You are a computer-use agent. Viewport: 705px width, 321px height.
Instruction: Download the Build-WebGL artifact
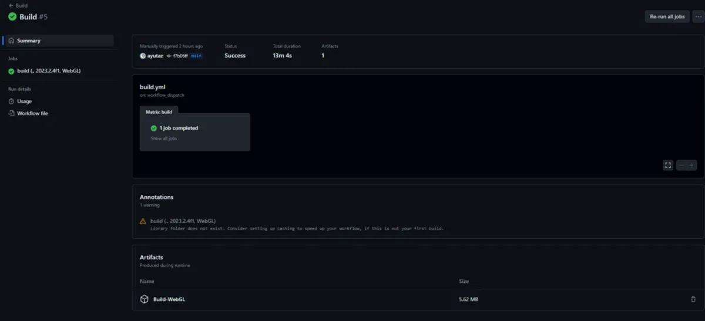tap(170, 299)
